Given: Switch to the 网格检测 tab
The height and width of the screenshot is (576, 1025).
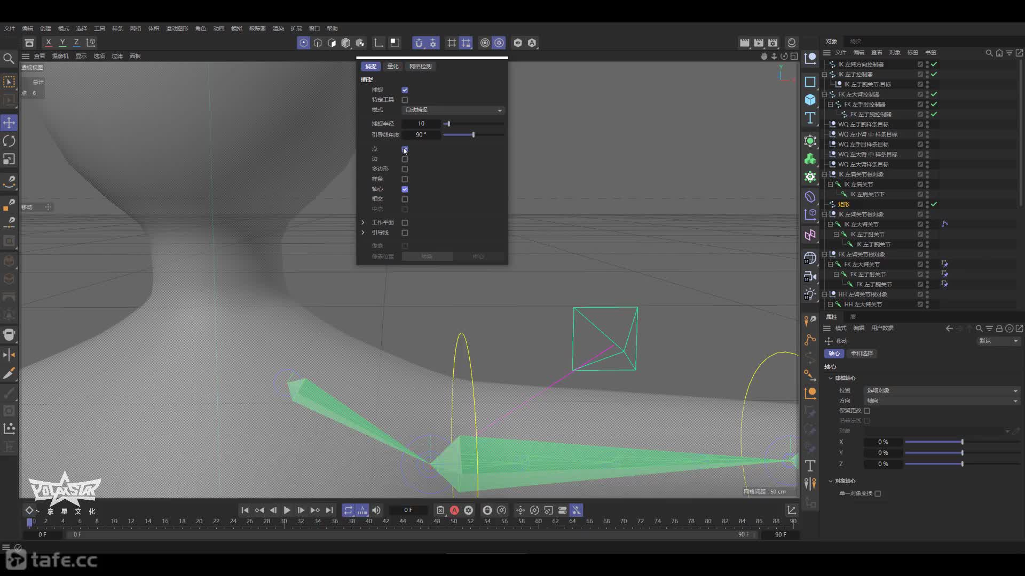Looking at the screenshot, I should pos(420,66).
